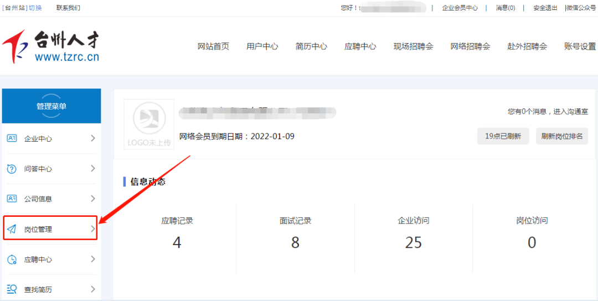Click the LOGO未上传 company logo placeholder
Image resolution: width=598 pixels, height=301 pixels.
point(149,124)
